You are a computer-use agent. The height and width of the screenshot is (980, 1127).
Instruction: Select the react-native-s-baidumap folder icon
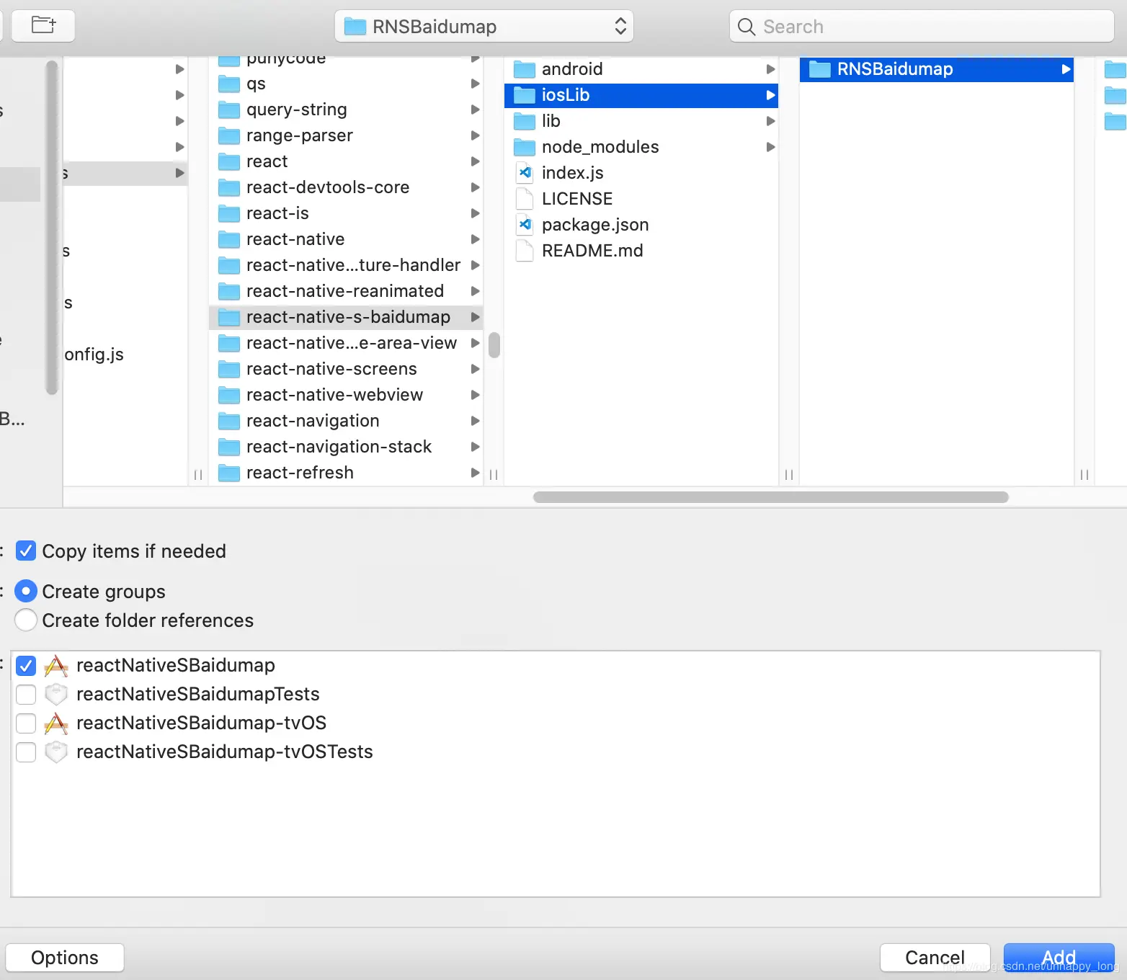tap(229, 317)
